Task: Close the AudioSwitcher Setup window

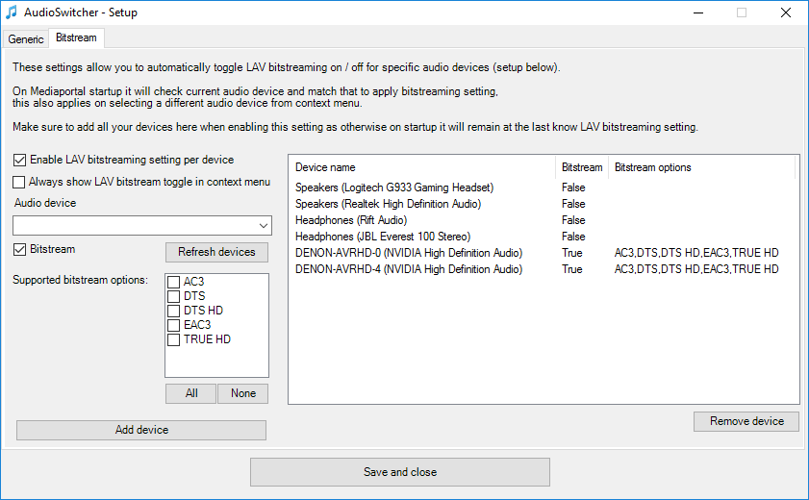Action: (x=785, y=12)
